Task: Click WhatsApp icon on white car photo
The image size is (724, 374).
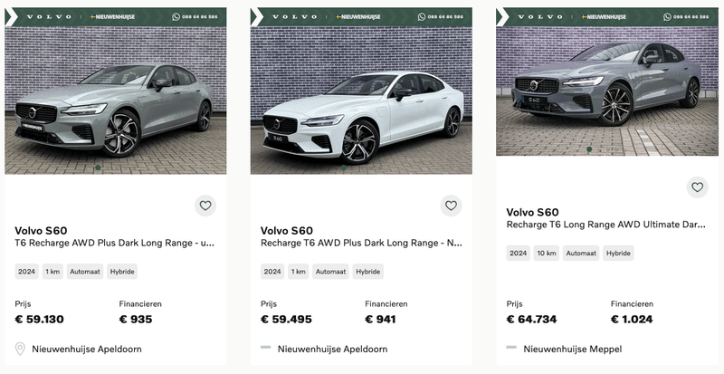Action: click(x=422, y=16)
